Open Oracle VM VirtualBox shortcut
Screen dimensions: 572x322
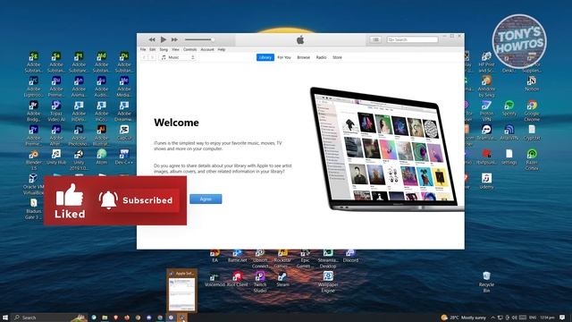(34, 183)
